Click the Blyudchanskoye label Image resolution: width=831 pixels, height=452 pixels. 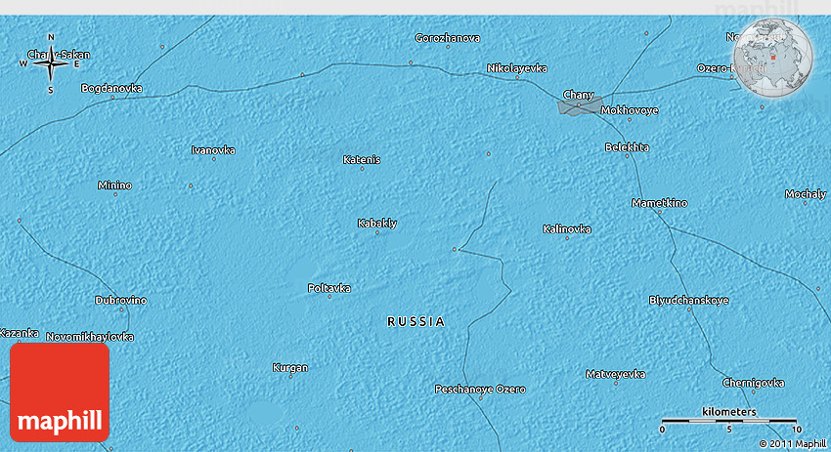pos(689,301)
